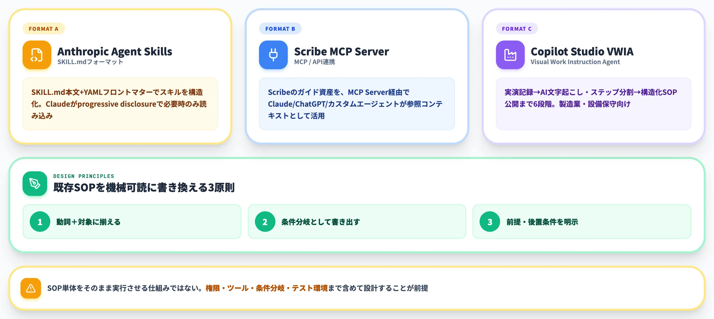Click the Scribe MCP Server heading

(341, 52)
